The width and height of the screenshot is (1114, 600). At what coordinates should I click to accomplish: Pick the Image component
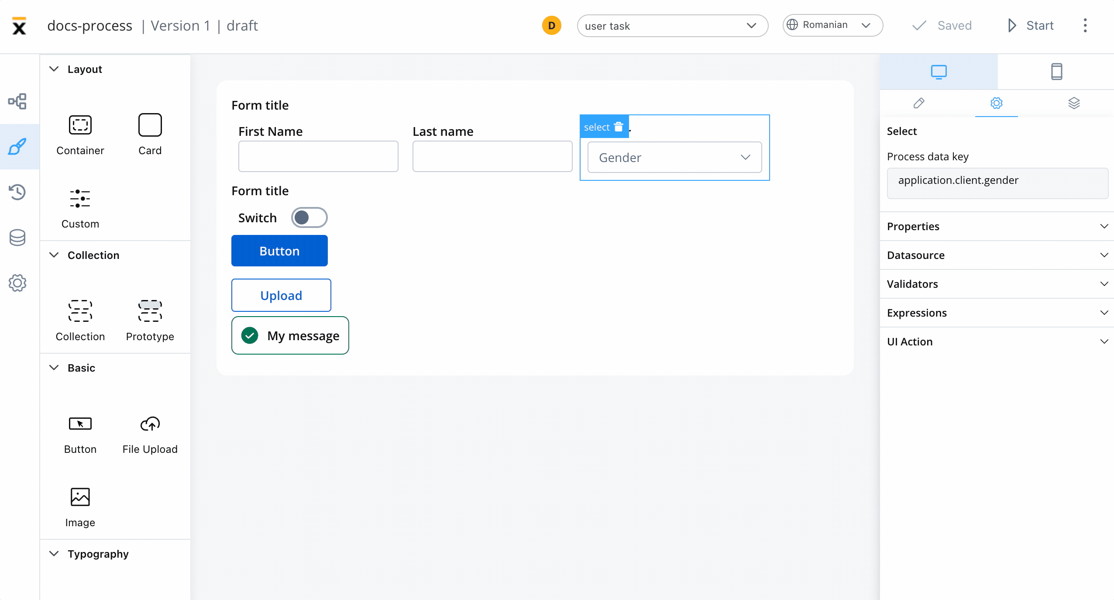click(80, 507)
